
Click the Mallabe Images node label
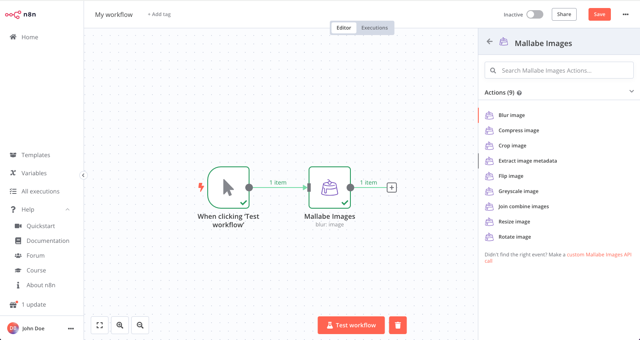[330, 216]
